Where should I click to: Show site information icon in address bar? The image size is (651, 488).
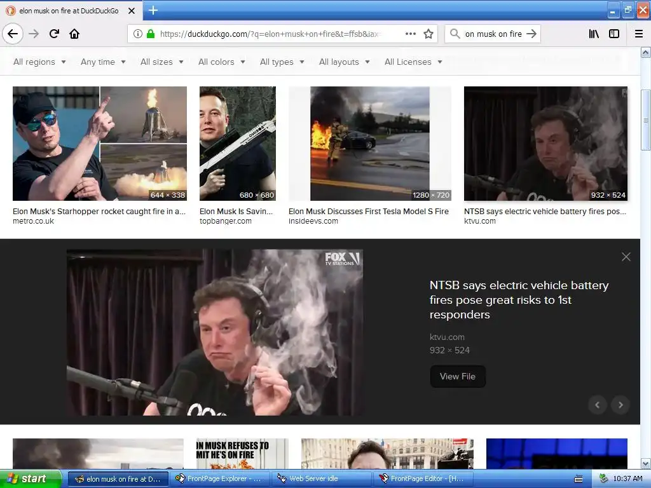coord(138,34)
